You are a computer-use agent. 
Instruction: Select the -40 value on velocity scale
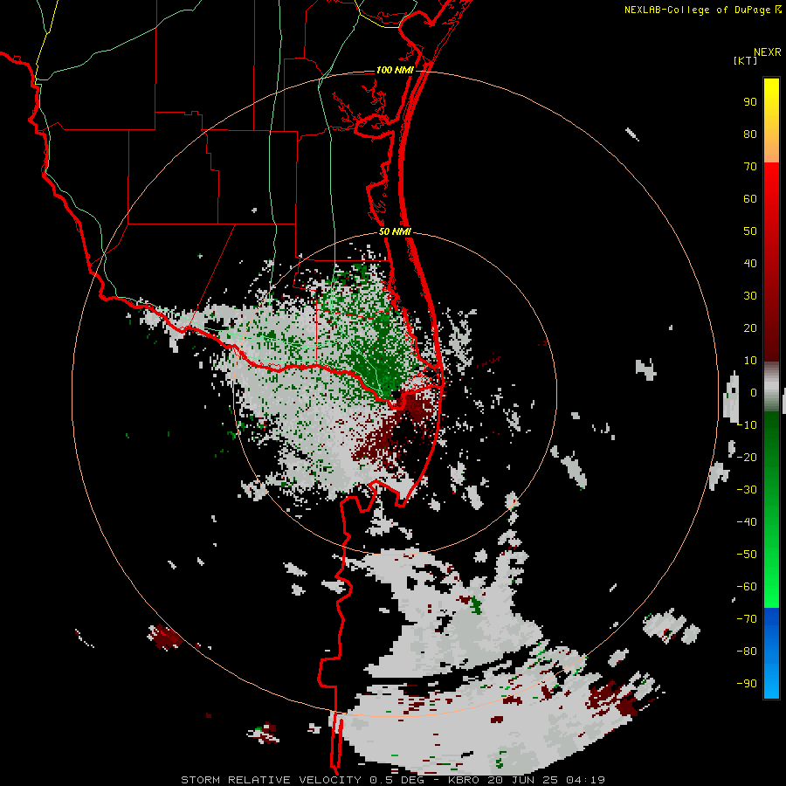click(747, 522)
